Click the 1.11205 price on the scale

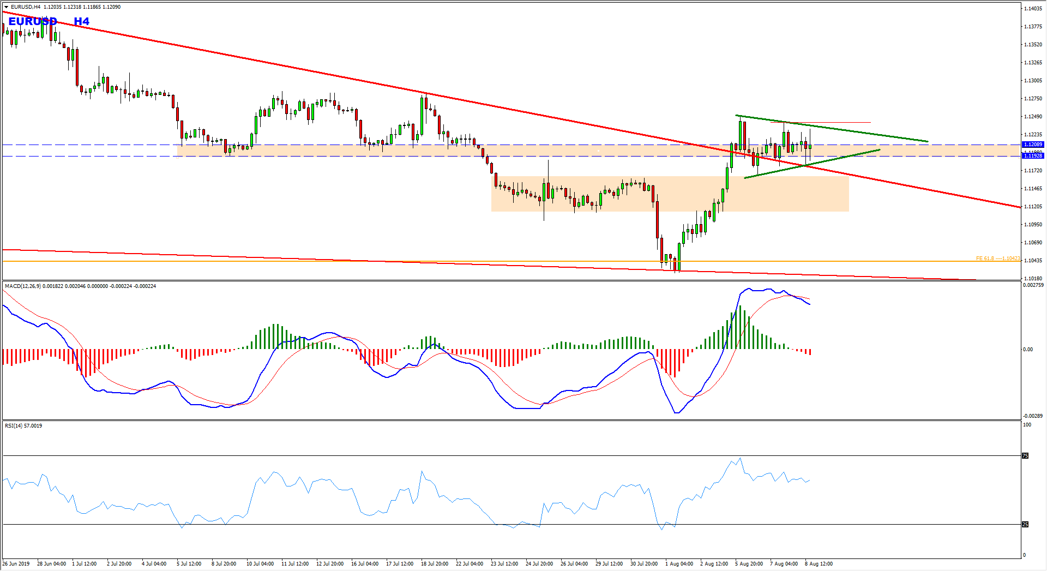coord(1033,207)
